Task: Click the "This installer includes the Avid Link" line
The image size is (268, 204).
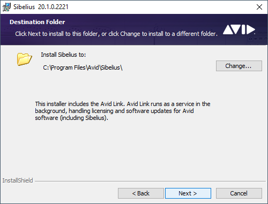Action: pyautogui.click(x=123, y=104)
